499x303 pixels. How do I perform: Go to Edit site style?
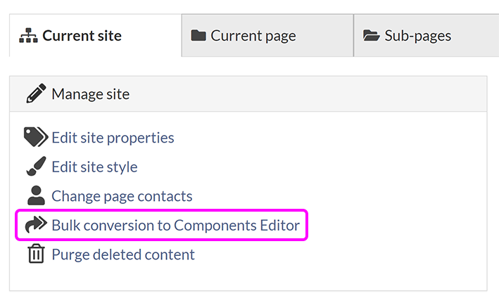pos(94,167)
